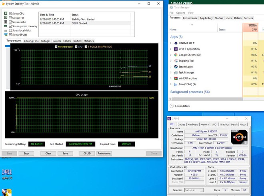Click the Save button in AIDA64
Viewport: 264px width, 196px height.
[x=65, y=153]
